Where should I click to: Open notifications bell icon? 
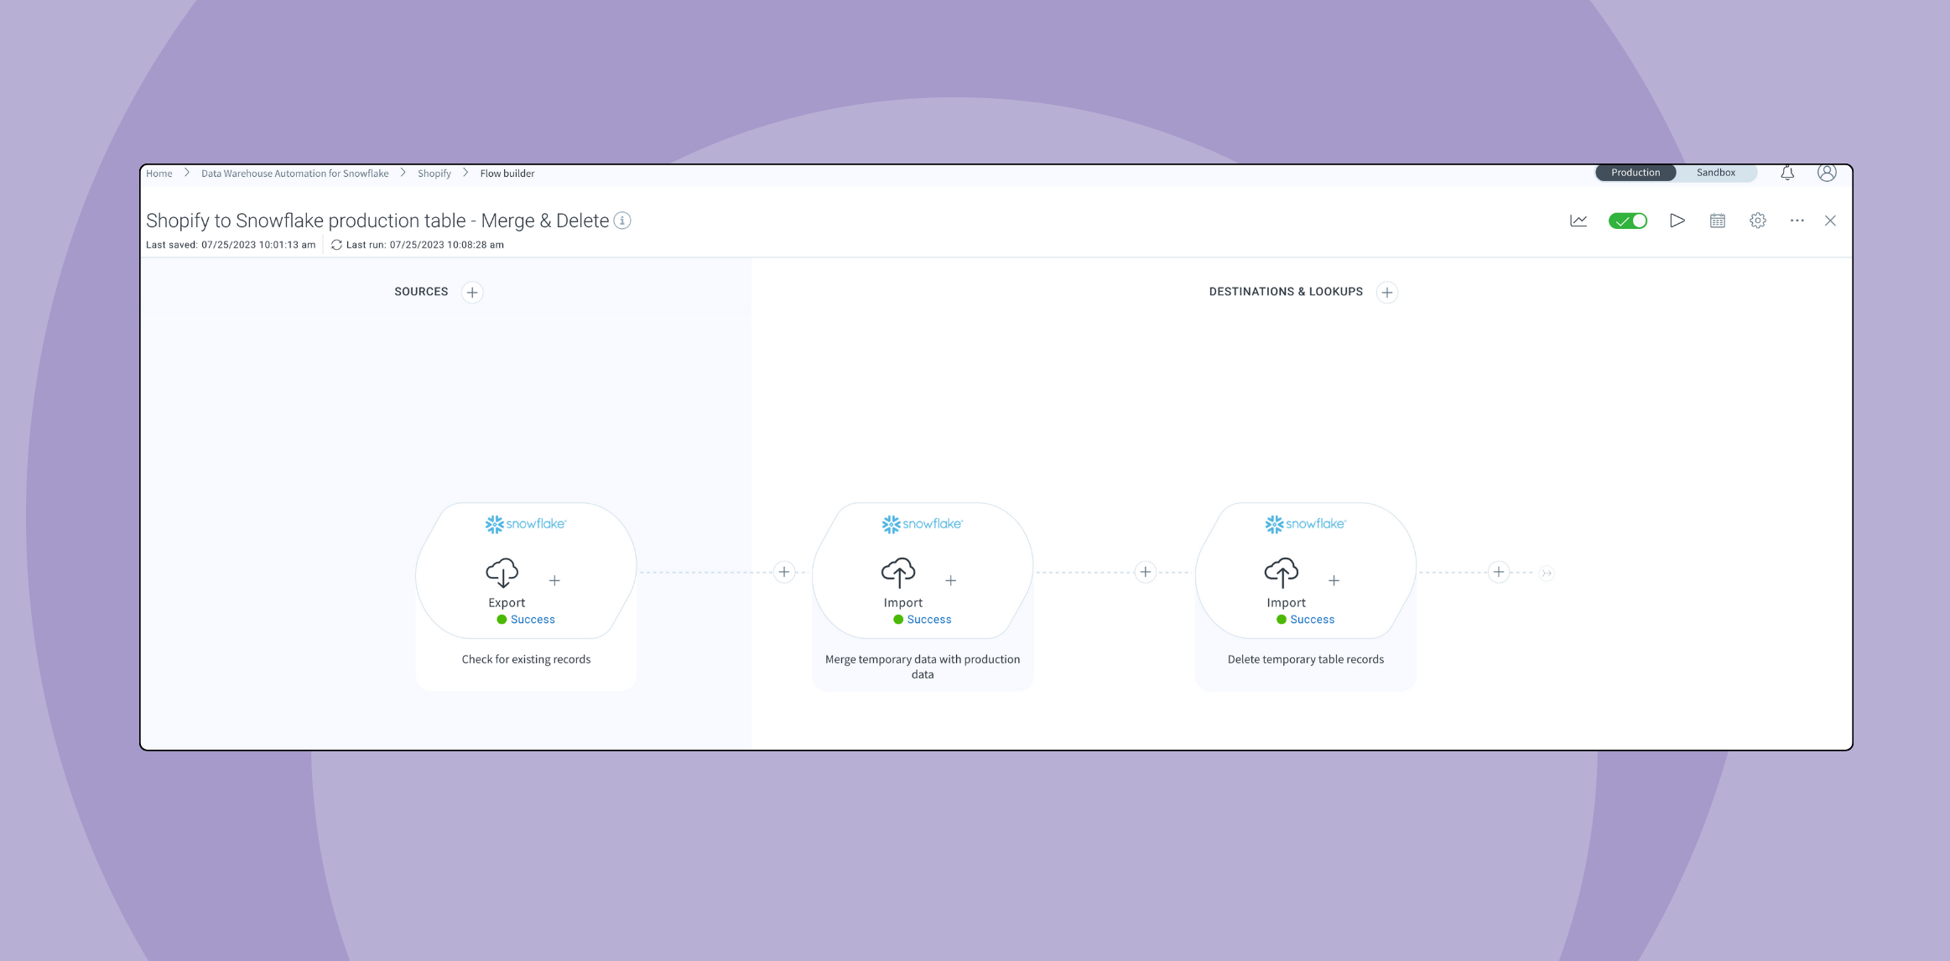point(1787,173)
